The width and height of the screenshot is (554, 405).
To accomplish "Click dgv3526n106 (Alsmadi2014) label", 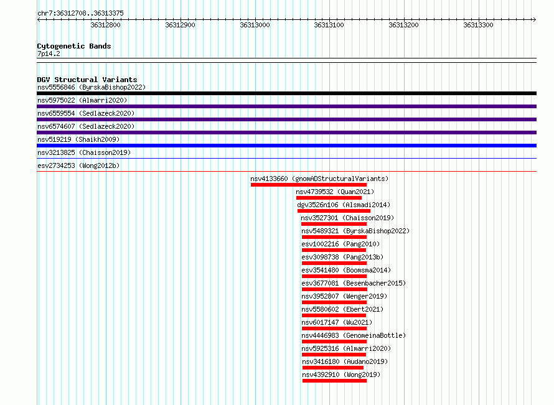I will [344, 205].
